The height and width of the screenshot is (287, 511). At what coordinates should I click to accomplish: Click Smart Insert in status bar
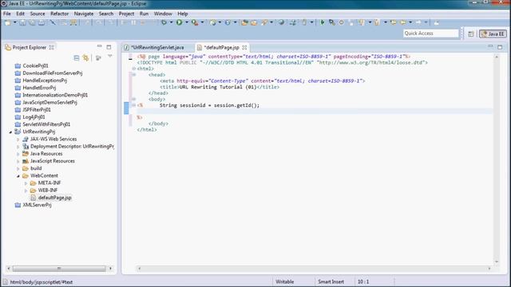coord(331,281)
